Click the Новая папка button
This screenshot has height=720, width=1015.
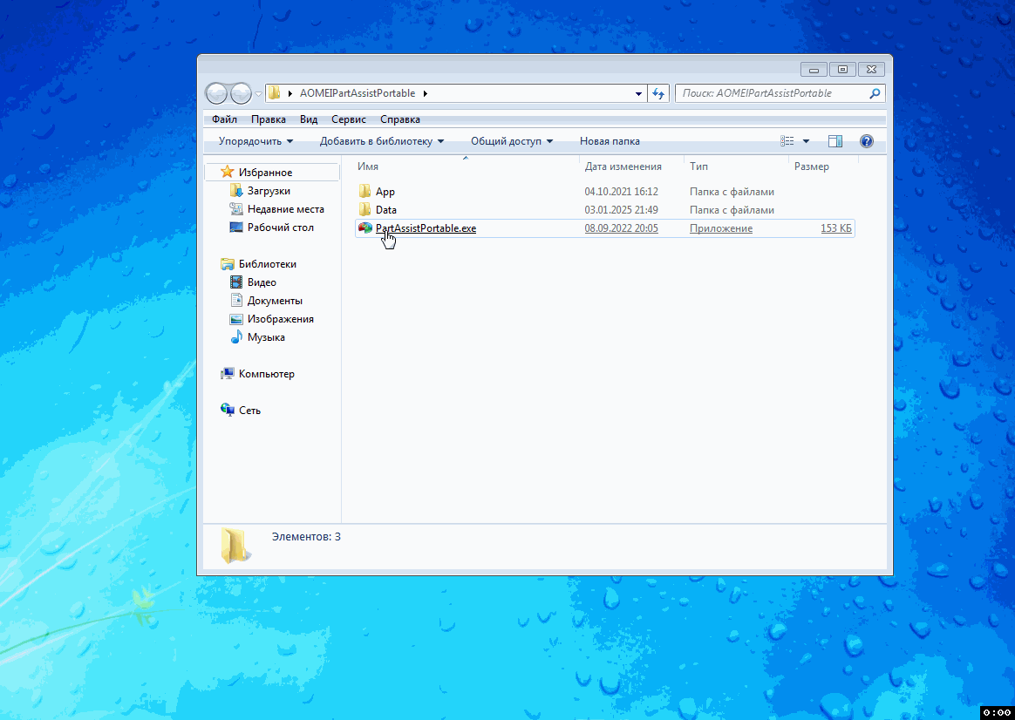[x=610, y=141]
